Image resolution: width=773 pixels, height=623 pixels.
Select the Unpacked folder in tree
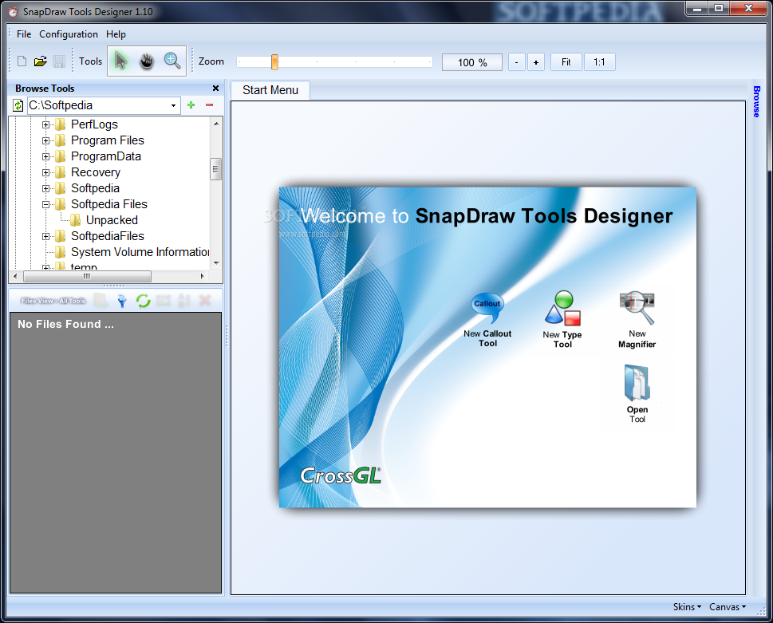pos(112,220)
